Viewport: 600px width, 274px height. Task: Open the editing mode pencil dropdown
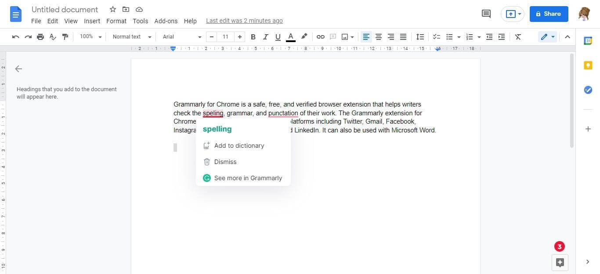[x=547, y=37]
